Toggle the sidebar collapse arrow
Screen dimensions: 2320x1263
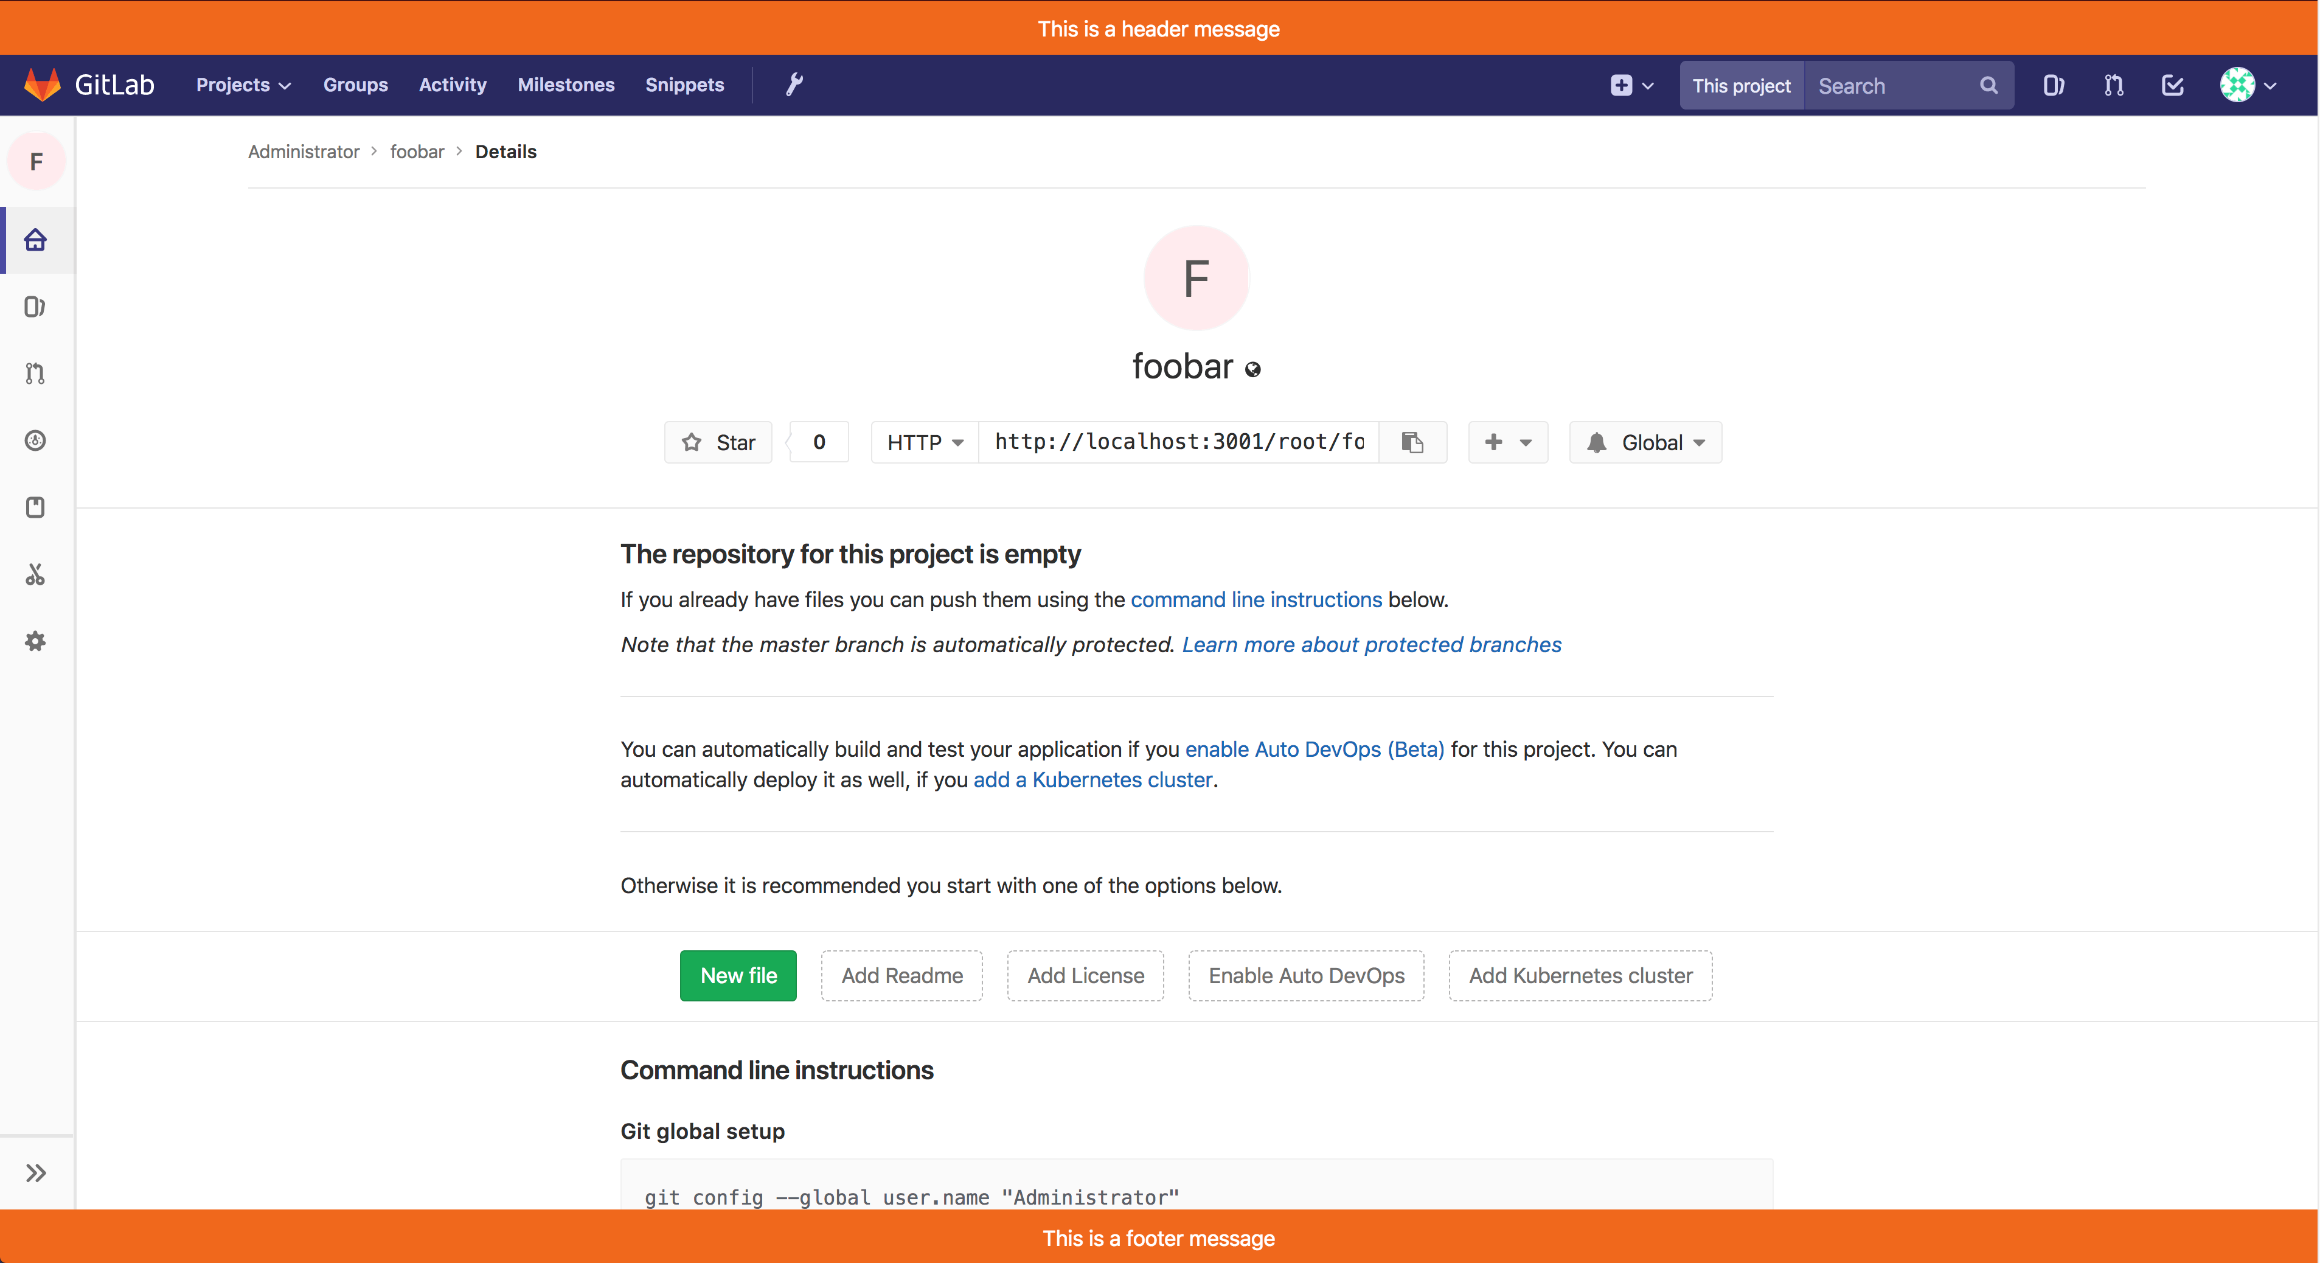pyautogui.click(x=36, y=1173)
